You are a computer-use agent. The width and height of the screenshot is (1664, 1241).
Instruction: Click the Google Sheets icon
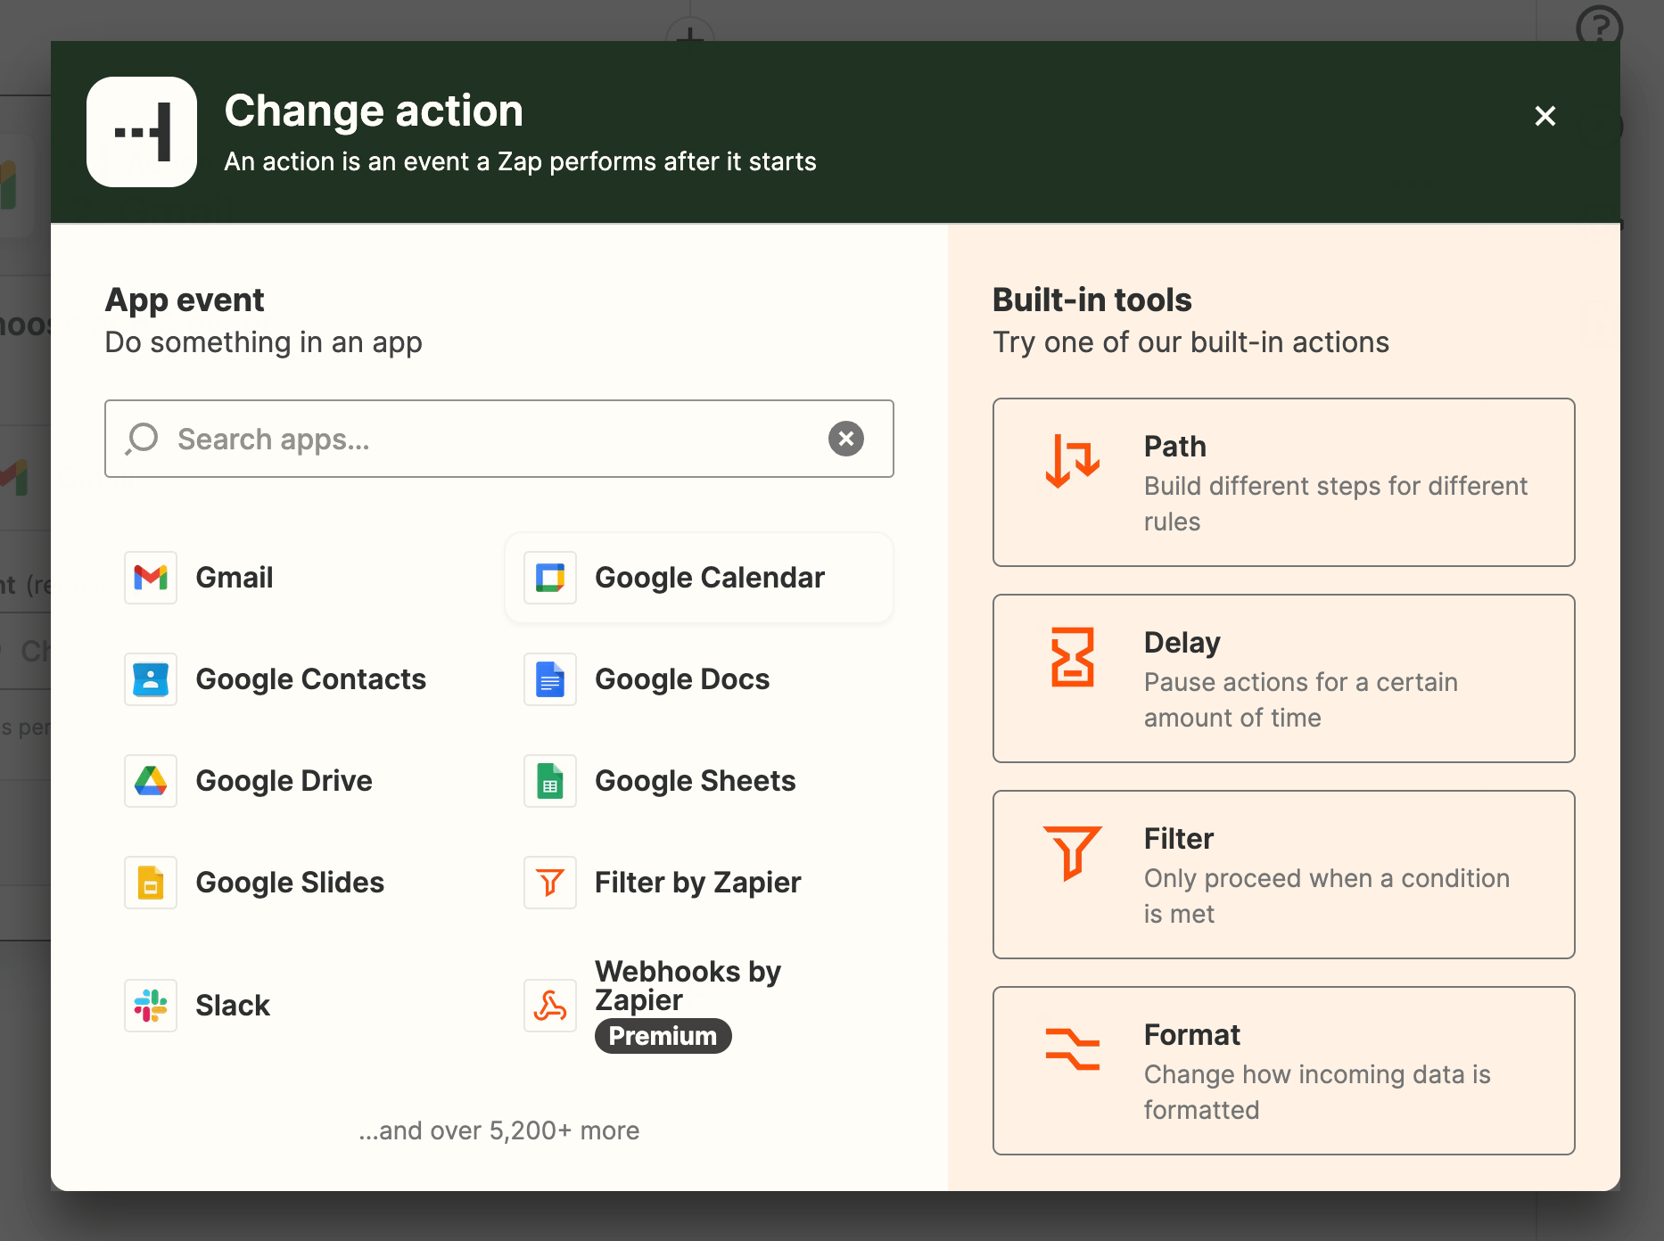click(550, 781)
